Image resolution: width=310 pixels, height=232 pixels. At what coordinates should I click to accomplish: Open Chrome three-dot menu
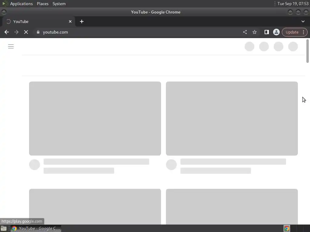point(303,32)
